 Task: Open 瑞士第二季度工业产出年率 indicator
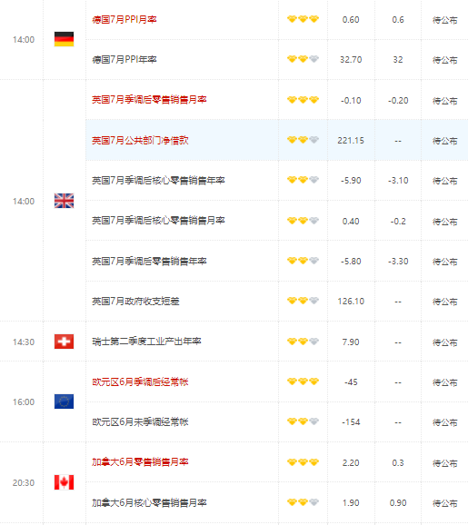(146, 342)
